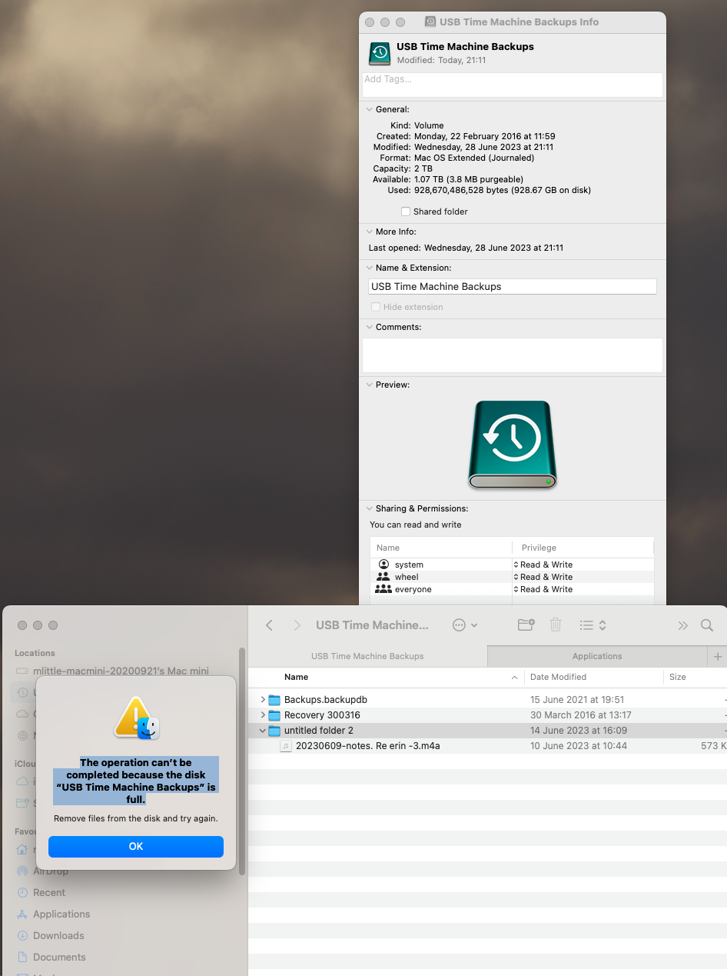
Task: Open Documents in Finder sidebar
Action: pos(59,957)
